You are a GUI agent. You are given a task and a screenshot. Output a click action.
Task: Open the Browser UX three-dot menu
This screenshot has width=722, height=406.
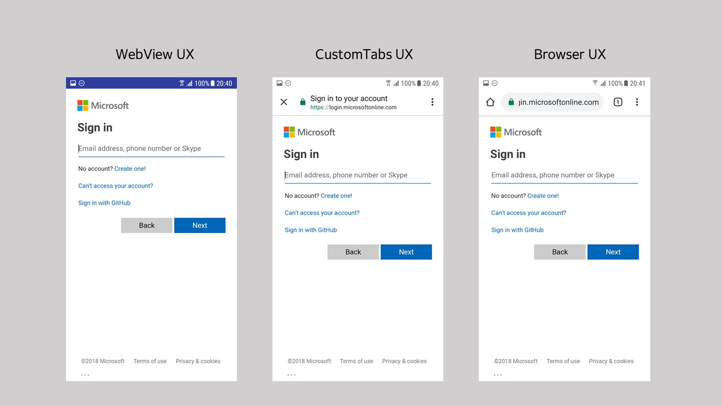click(637, 102)
